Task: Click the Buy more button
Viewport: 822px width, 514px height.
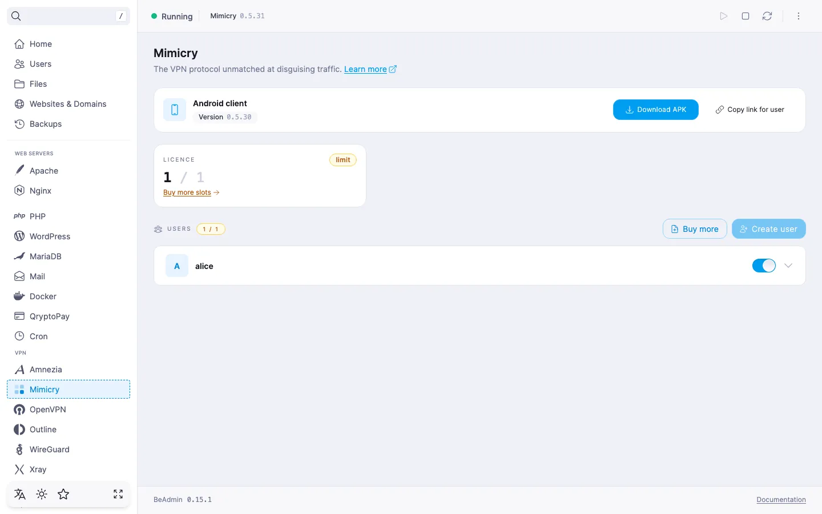Action: click(695, 229)
